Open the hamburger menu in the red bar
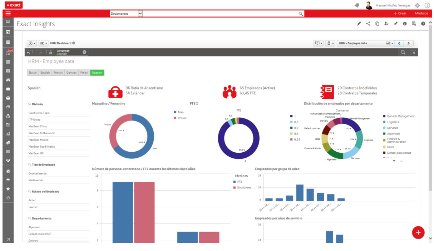434x251 pixels. pos(8,14)
